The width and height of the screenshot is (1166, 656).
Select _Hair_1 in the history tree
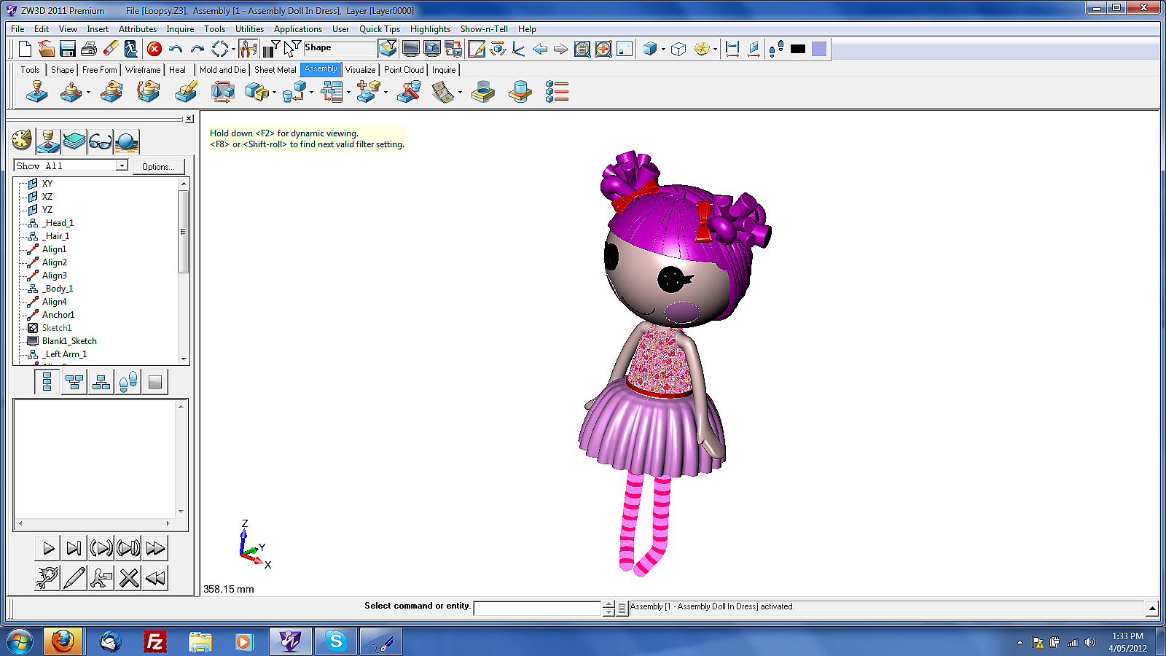coord(55,236)
